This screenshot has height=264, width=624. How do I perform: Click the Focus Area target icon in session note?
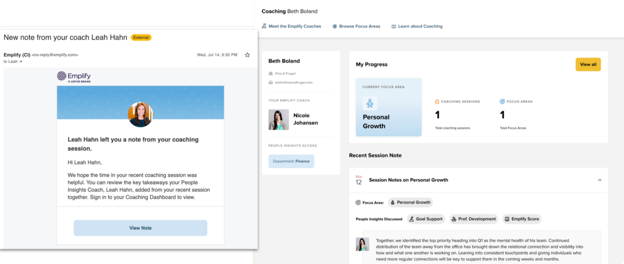point(358,203)
